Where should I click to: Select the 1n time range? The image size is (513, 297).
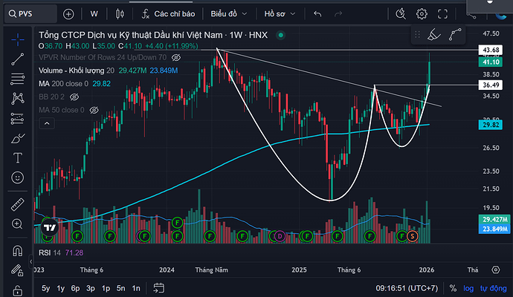tap(136, 288)
